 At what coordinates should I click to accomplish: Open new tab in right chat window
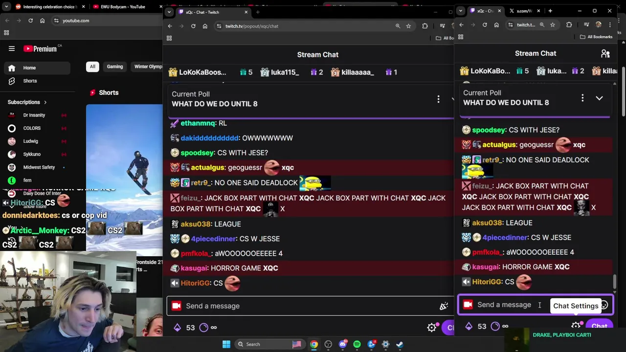(x=550, y=11)
